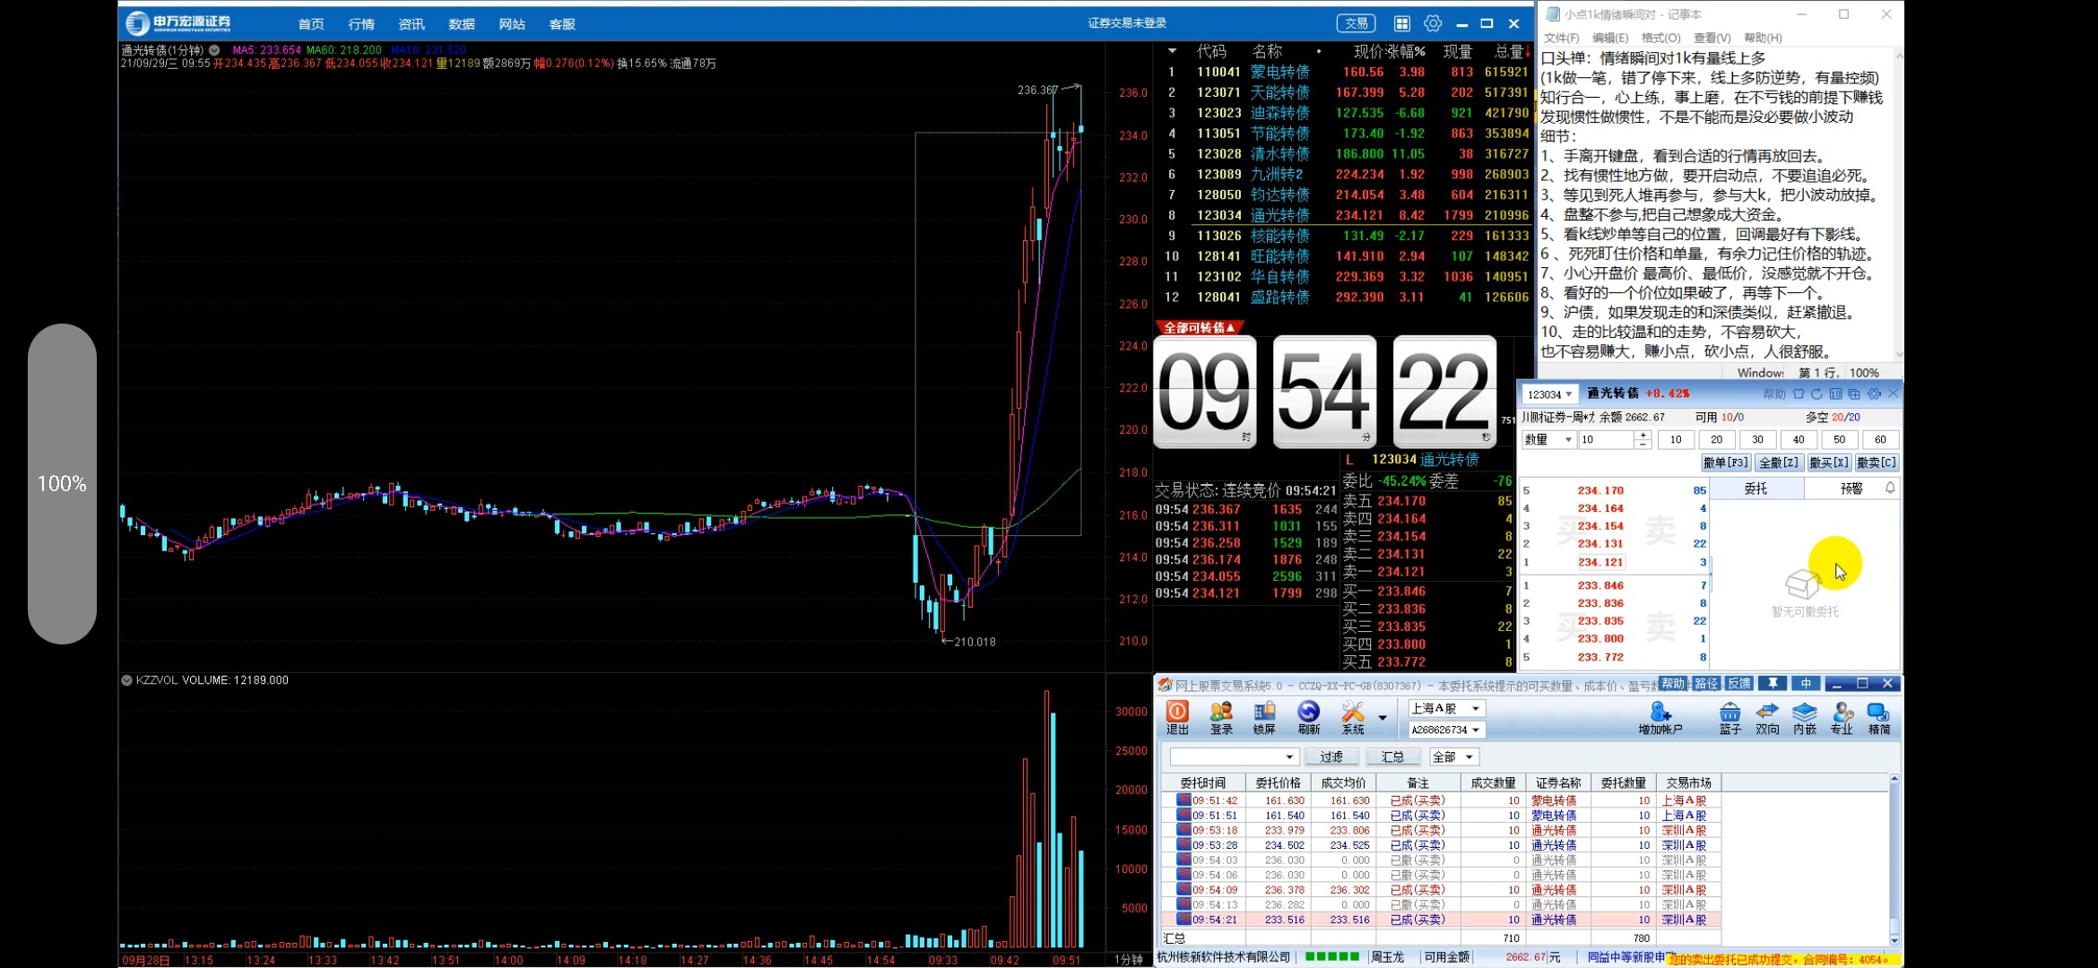Open the 数量 quantity type dropdown
Image resolution: width=2098 pixels, height=968 pixels.
point(1548,439)
